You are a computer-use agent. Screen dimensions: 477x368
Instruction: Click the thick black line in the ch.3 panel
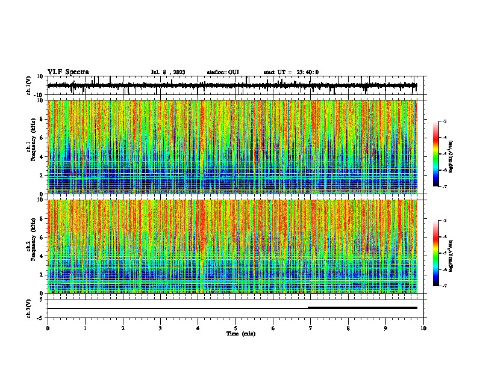pos(363,308)
